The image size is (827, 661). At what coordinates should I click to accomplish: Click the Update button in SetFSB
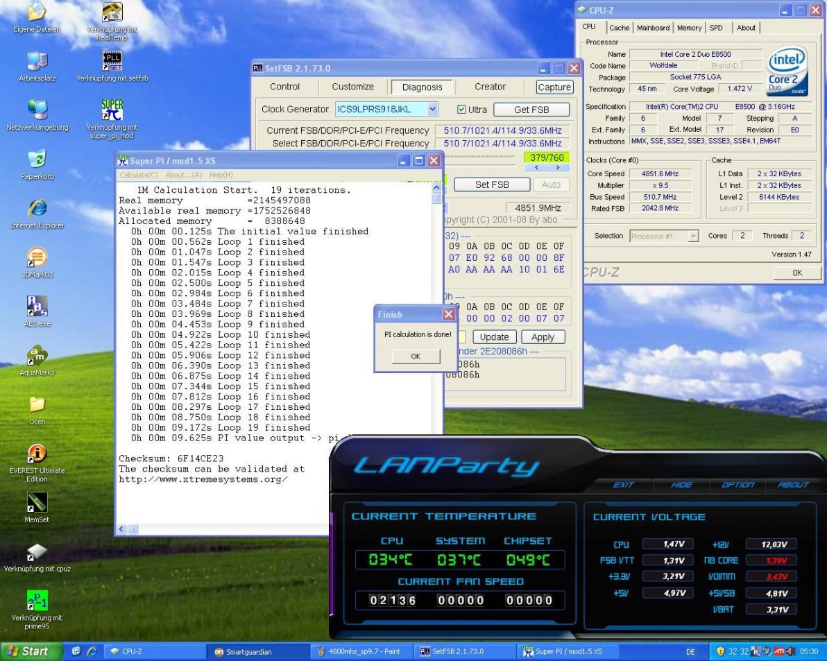pyautogui.click(x=494, y=337)
